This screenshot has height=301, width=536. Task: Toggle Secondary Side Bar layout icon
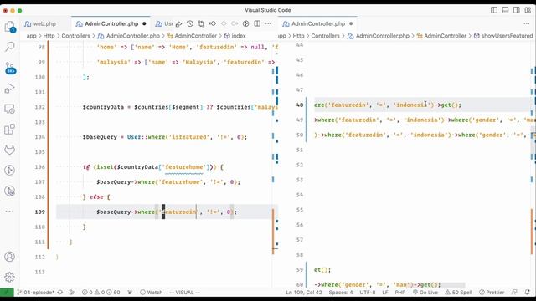[x=517, y=10]
